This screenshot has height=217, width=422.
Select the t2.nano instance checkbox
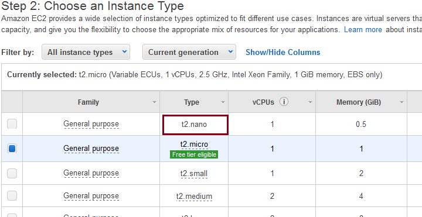coord(12,124)
